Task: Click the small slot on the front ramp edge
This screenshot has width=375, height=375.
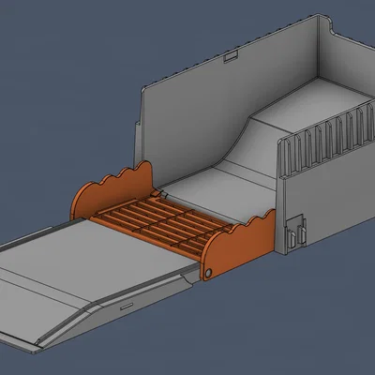Action: 127,307
